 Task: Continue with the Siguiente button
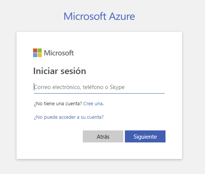pyautogui.click(x=145, y=136)
